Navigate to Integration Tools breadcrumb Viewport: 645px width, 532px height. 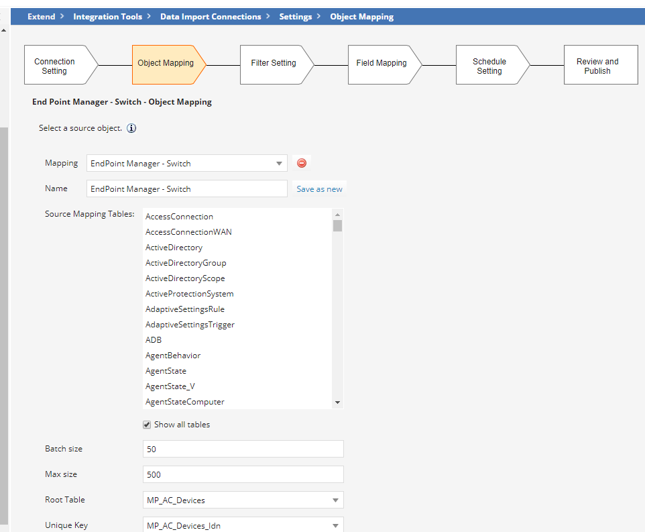coord(107,17)
